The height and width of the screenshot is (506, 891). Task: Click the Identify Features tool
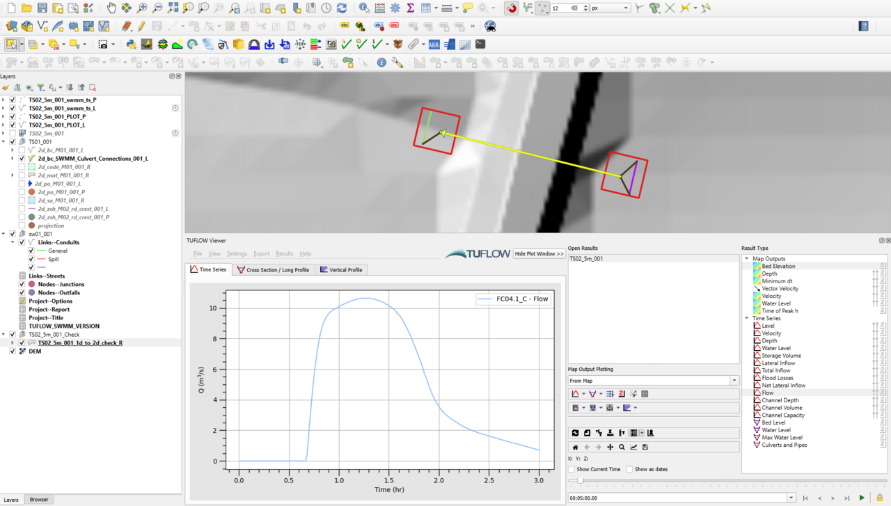coord(365,8)
